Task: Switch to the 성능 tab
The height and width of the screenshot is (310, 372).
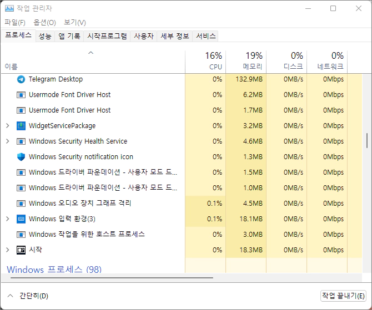Action: pyautogui.click(x=45, y=36)
